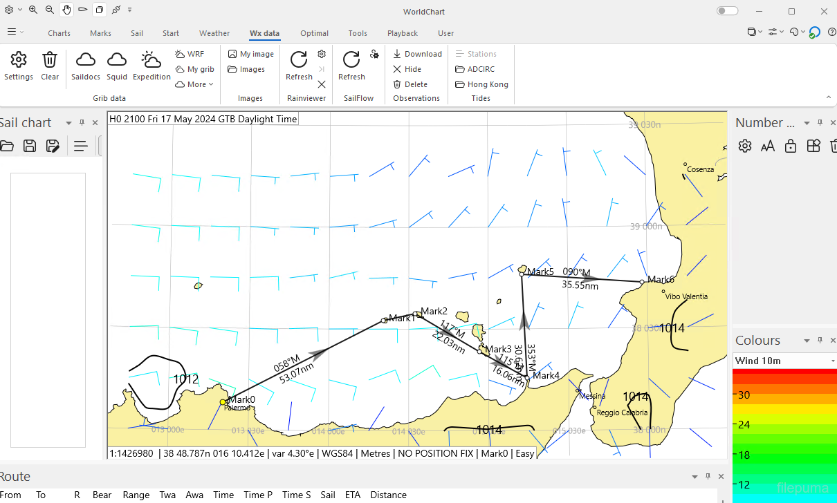Select the Expedition weather grib icon

click(x=151, y=60)
